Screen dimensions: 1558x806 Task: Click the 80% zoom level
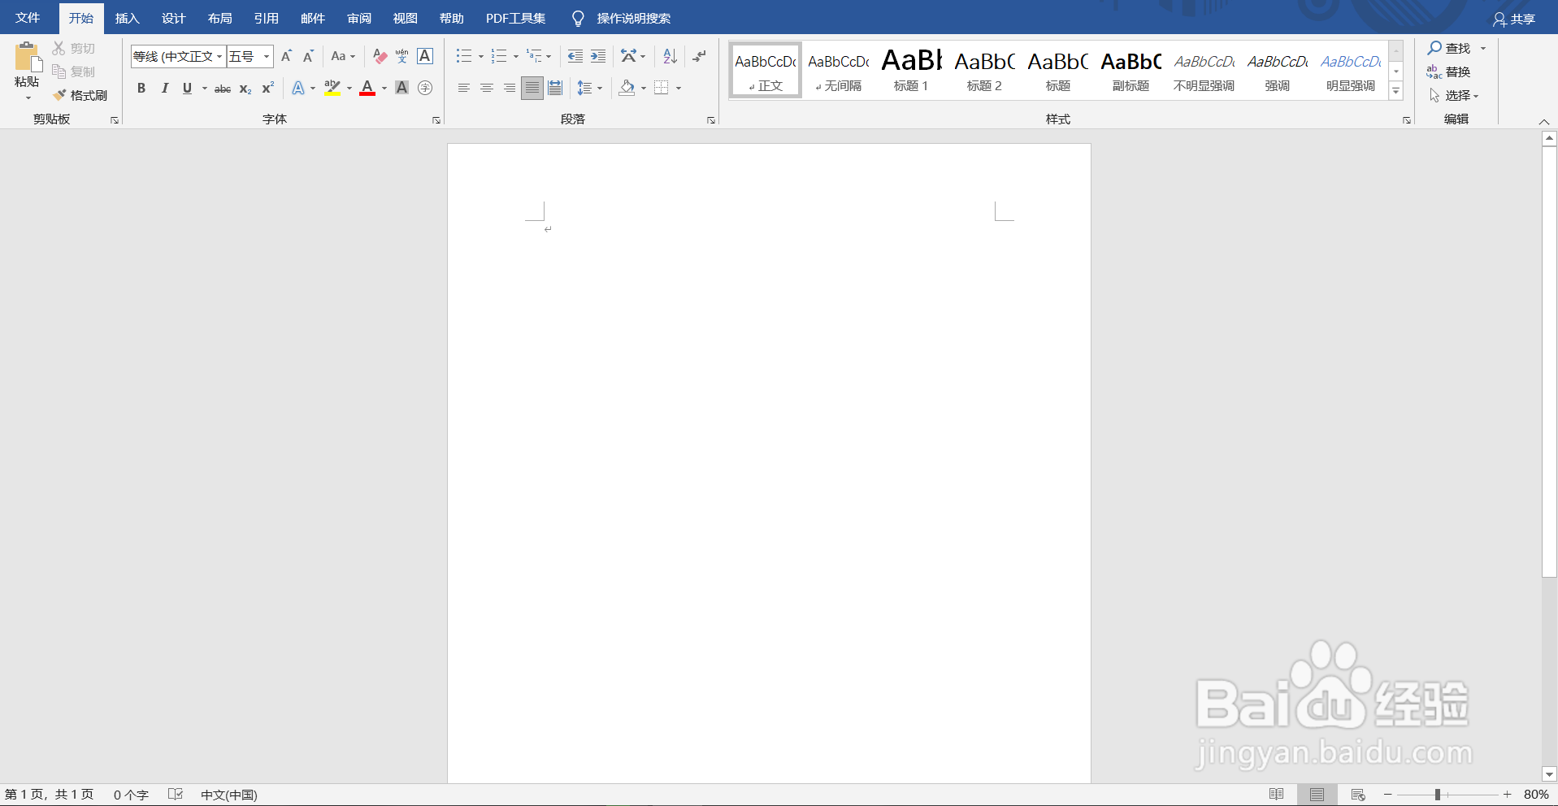point(1536,795)
